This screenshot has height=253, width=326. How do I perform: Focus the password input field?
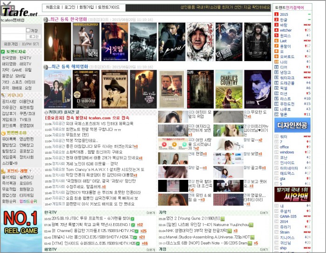point(14,37)
